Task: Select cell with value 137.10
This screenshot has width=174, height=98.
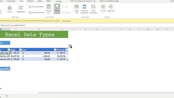Action: click(62, 59)
